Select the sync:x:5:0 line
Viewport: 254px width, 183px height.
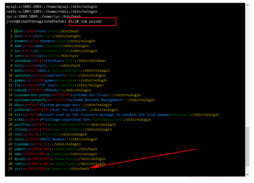[x=47, y=56]
